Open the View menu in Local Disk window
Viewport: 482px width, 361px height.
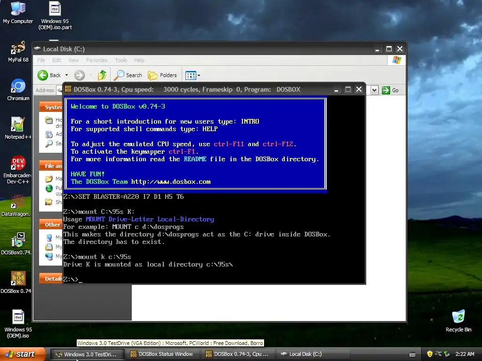pos(73,60)
